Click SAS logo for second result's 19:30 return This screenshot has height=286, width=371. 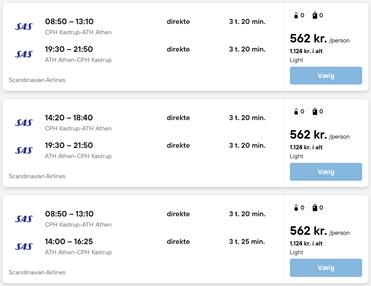pos(24,150)
